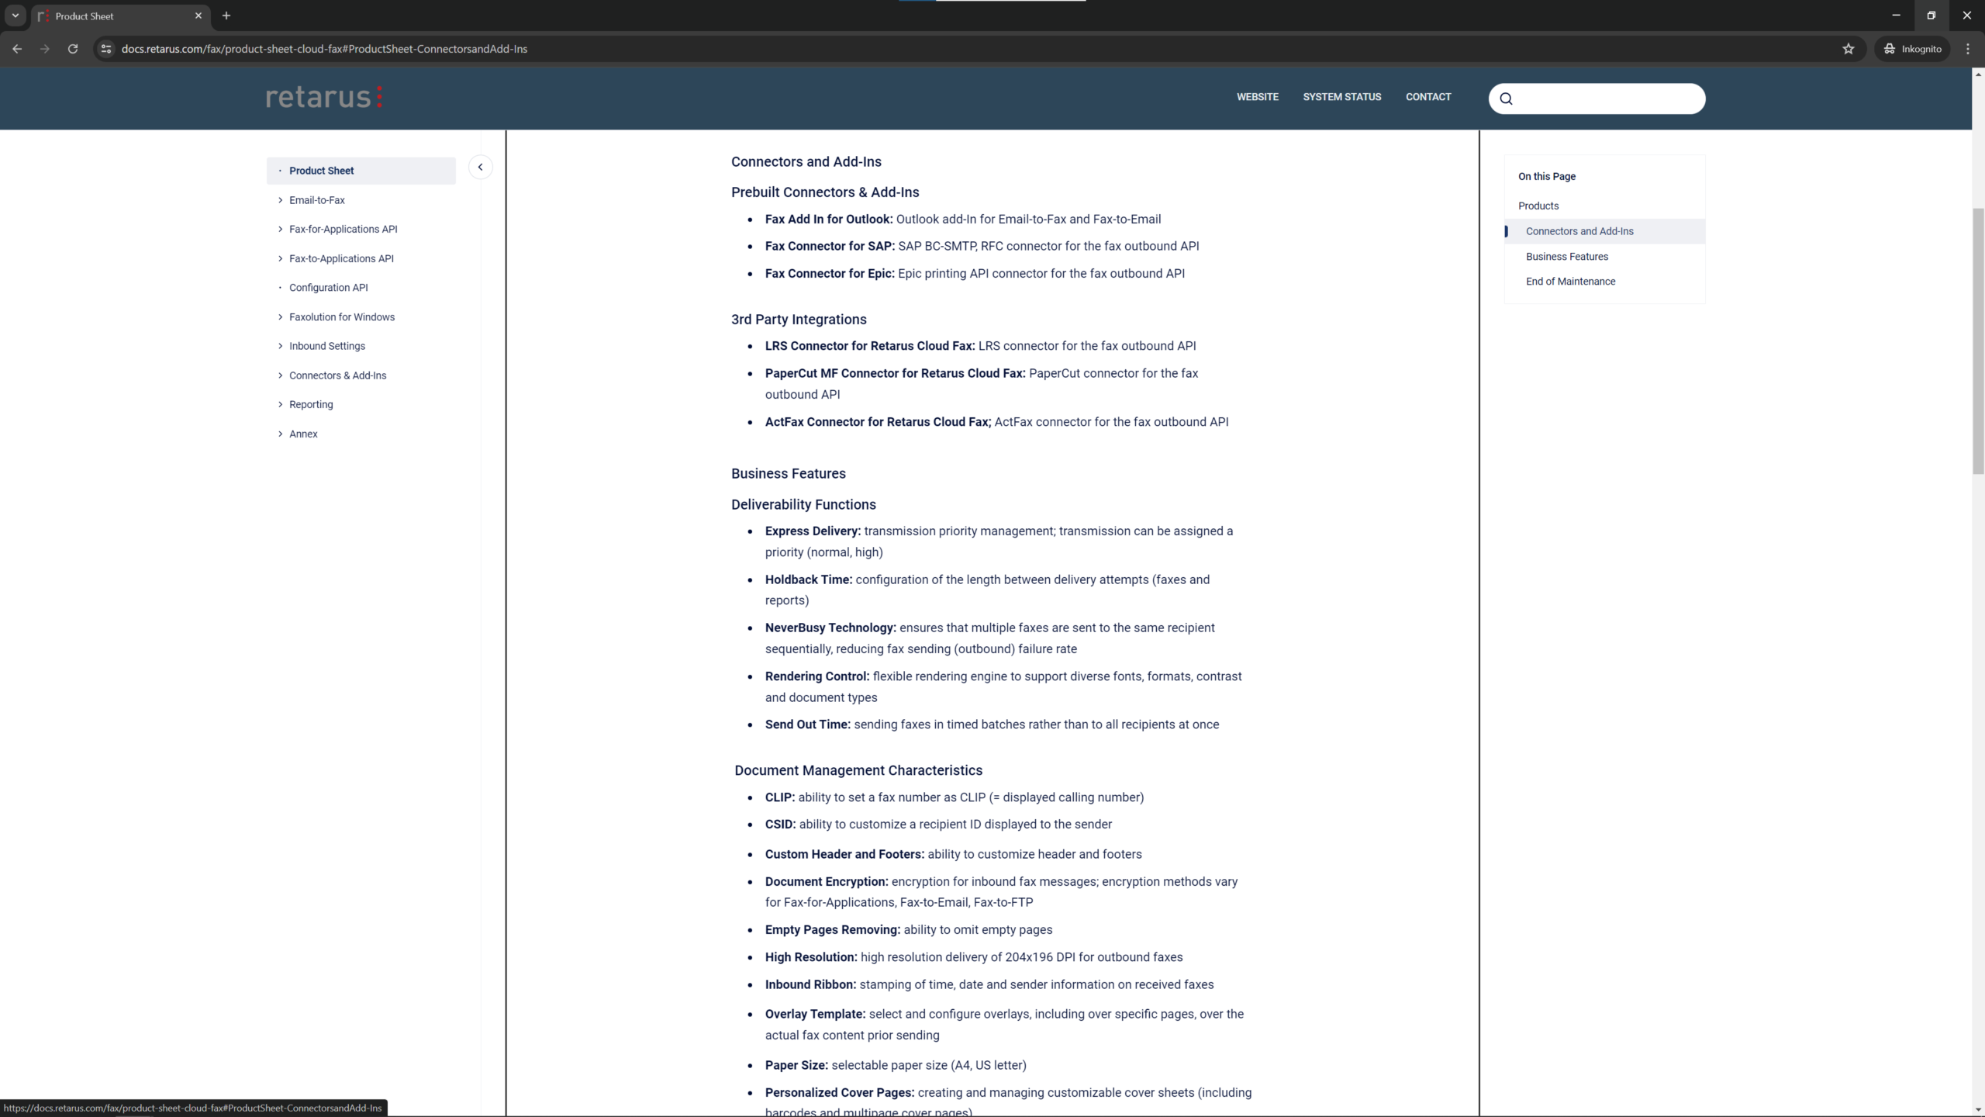Expand the Connectors & Add-Ins chevron

pos(280,375)
